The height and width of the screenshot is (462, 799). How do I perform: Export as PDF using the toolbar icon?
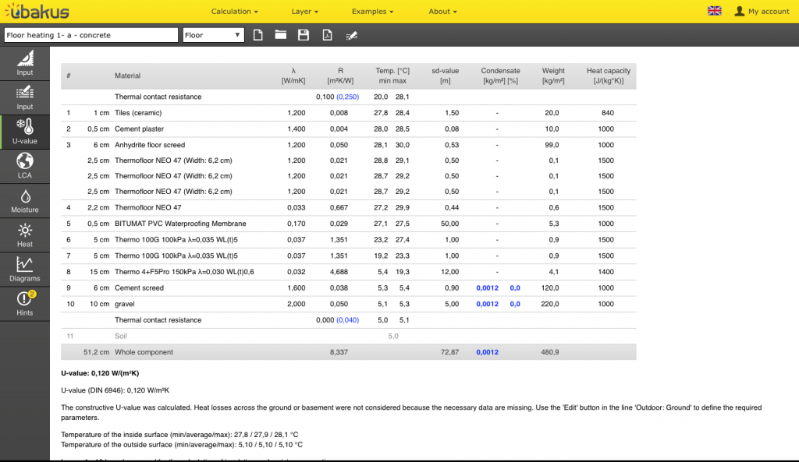328,35
